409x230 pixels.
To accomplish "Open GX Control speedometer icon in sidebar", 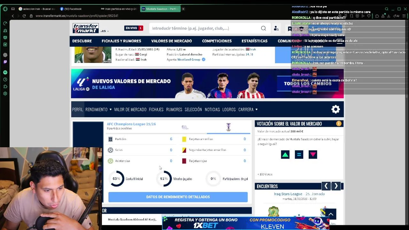I will [x=5, y=23].
